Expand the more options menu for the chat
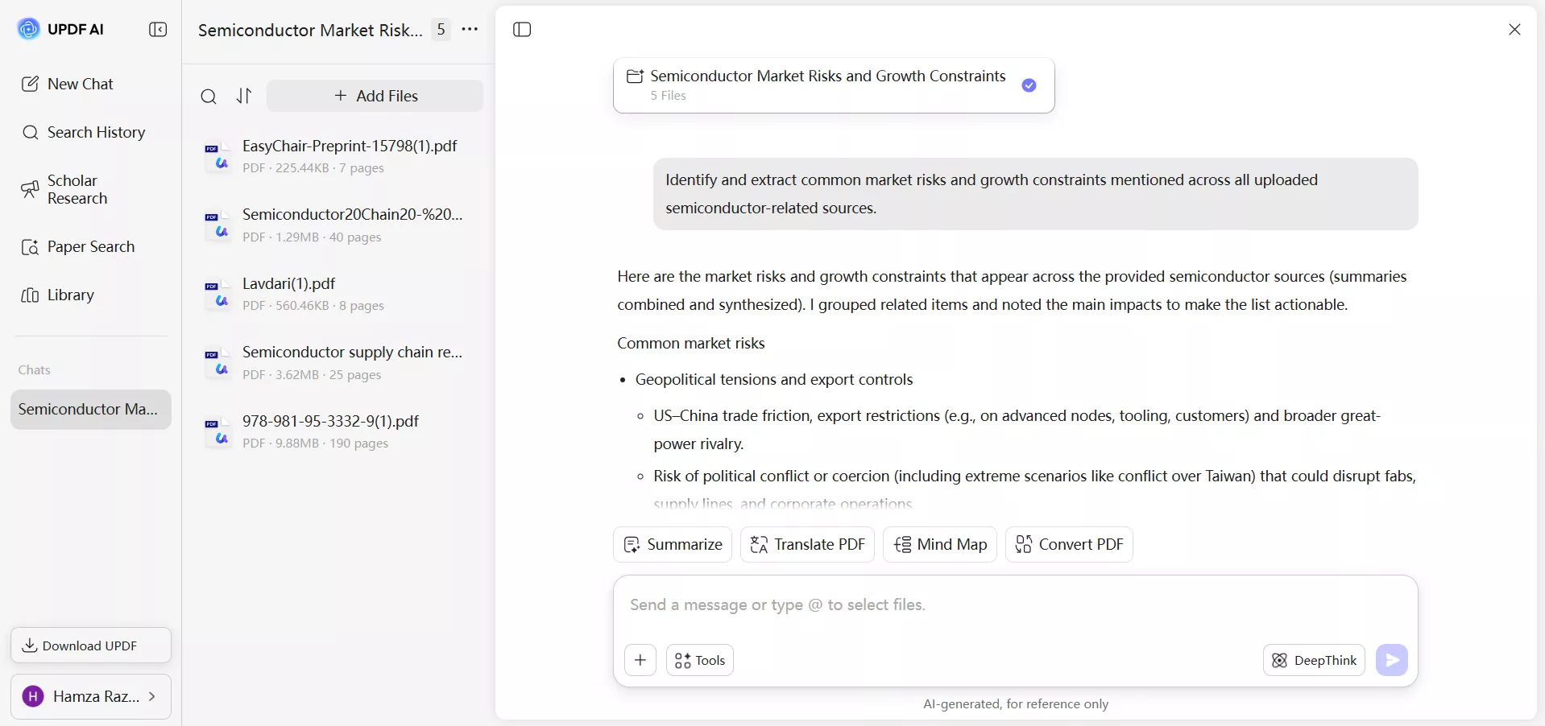1545x726 pixels. pos(470,29)
